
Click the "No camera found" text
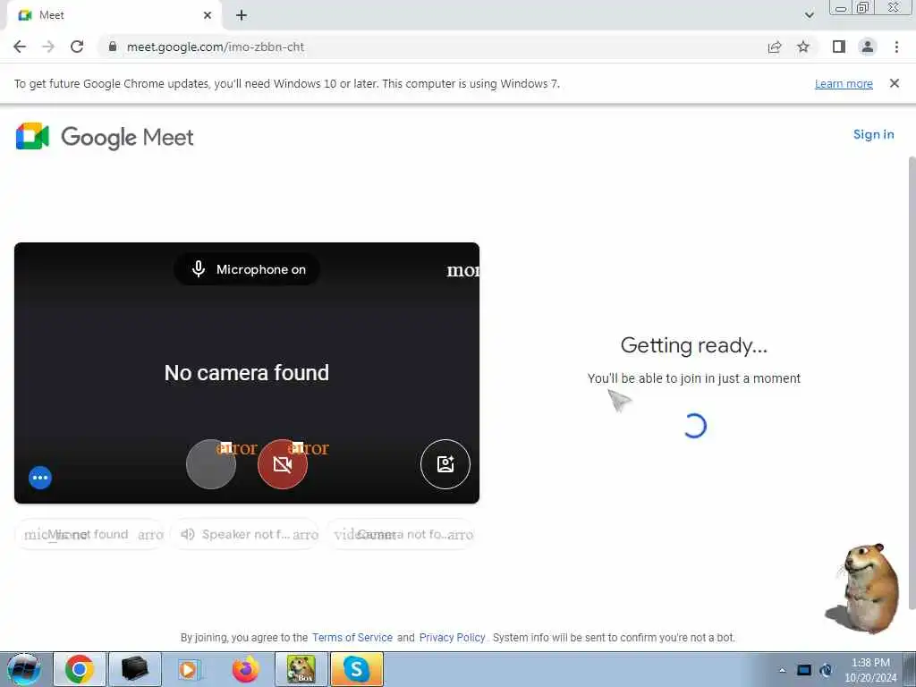247,373
